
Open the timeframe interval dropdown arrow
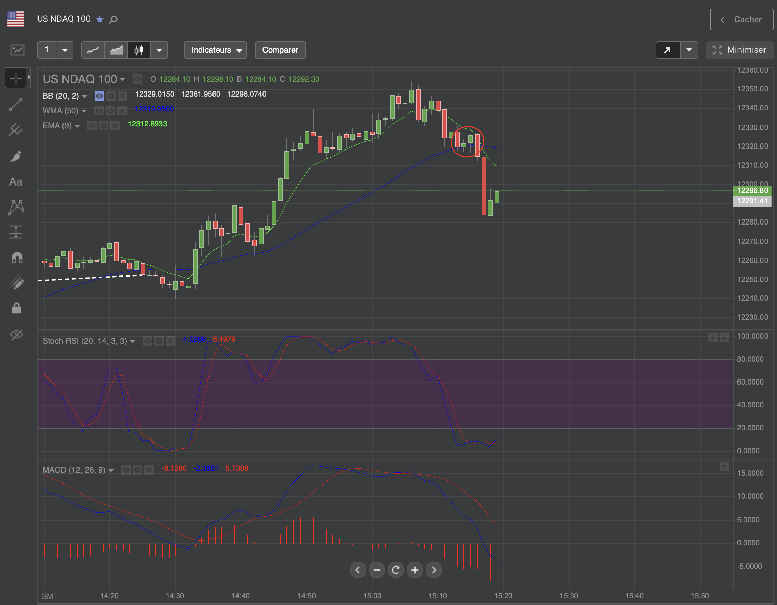tap(65, 50)
